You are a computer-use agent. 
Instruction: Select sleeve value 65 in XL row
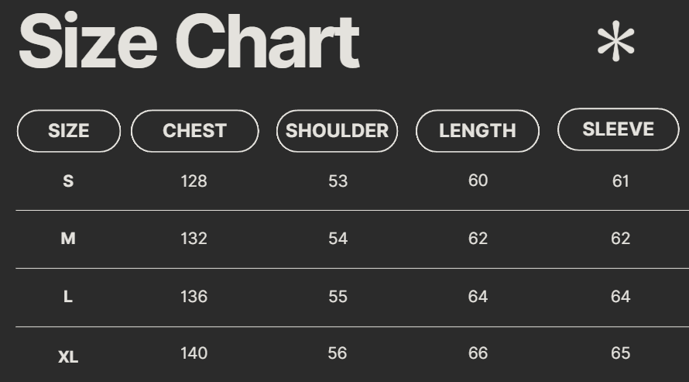[x=620, y=353]
